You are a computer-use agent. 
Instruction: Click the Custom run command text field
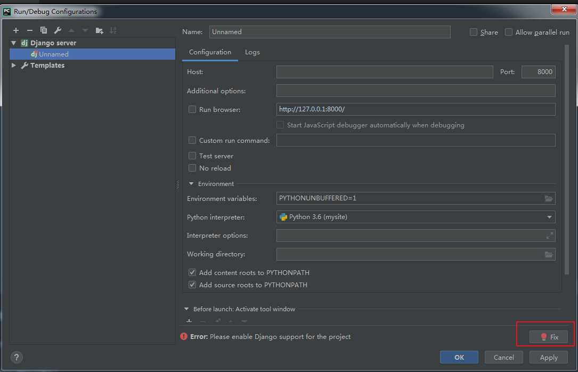pos(416,140)
